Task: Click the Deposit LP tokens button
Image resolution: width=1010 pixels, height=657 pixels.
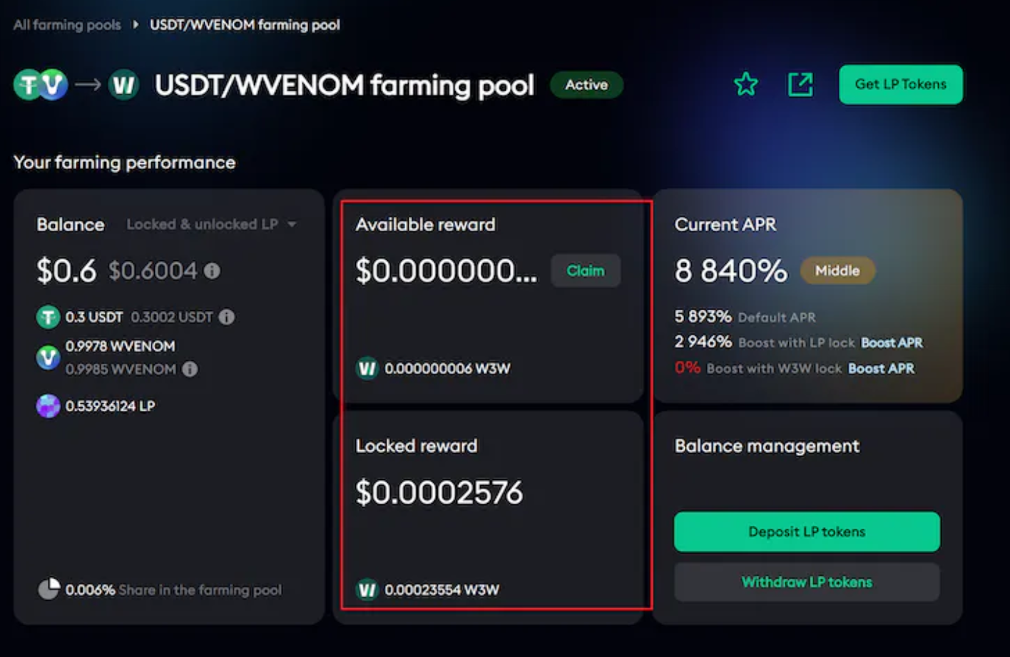Action: click(x=807, y=531)
